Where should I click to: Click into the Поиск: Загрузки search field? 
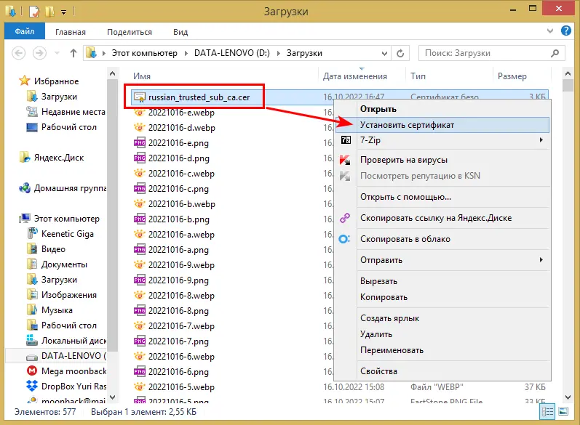tap(492, 53)
